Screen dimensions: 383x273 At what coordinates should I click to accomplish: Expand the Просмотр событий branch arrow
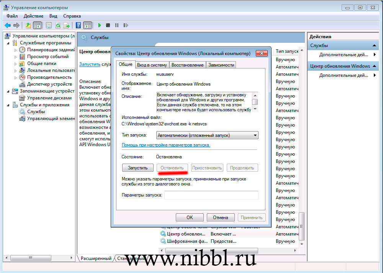[x=15, y=57]
